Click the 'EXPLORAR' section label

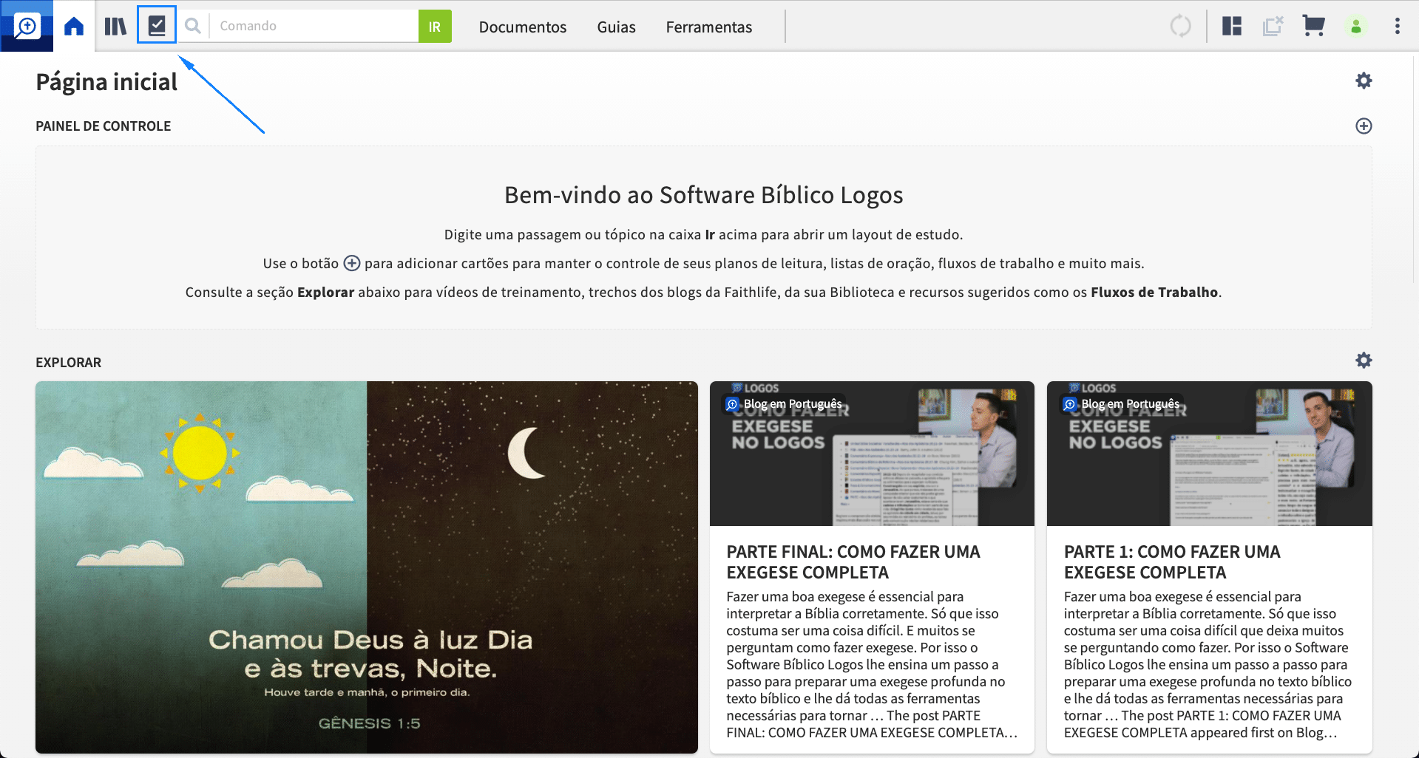[69, 363]
